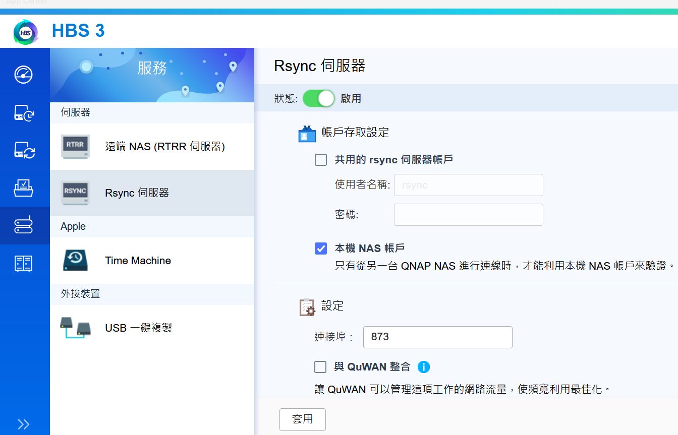The height and width of the screenshot is (435, 678).
Task: Click the HBS 3 title text
Action: pos(78,31)
